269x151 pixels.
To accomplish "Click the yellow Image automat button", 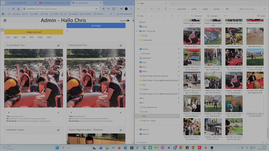I will coord(34,32).
